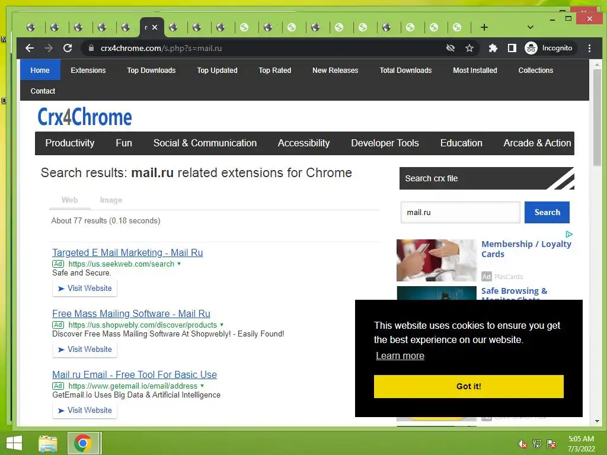Browse the Productivity category

[x=70, y=143]
